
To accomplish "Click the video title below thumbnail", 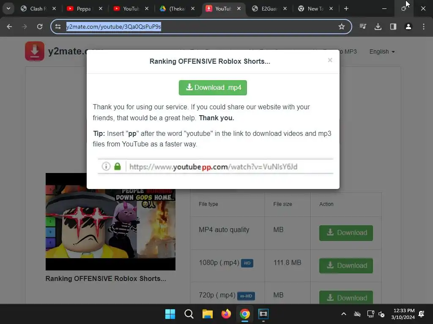I will pyautogui.click(x=106, y=278).
